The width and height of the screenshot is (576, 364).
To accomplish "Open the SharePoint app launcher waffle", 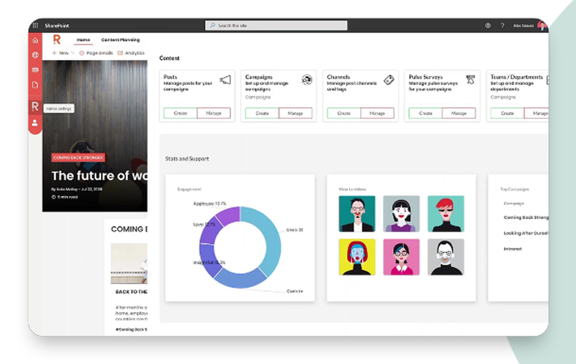I will click(35, 25).
